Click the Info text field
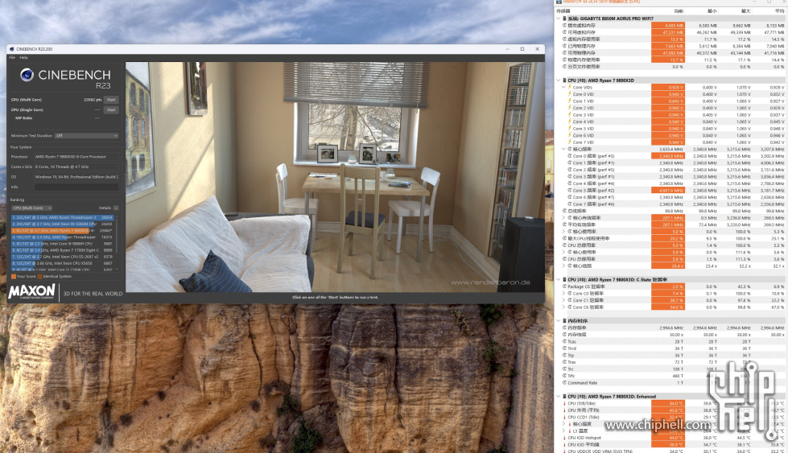788x453 pixels. pyautogui.click(x=76, y=187)
